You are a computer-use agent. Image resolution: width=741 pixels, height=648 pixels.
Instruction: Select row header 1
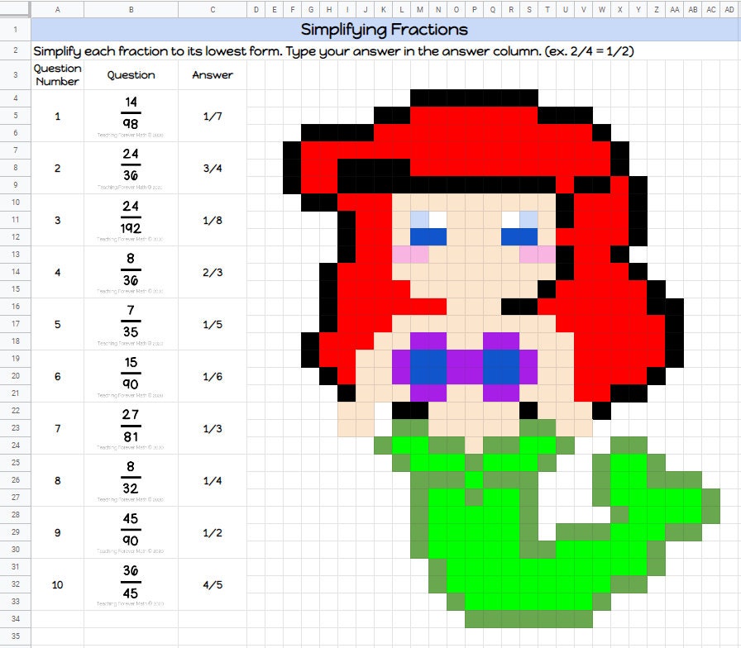[x=13, y=29]
